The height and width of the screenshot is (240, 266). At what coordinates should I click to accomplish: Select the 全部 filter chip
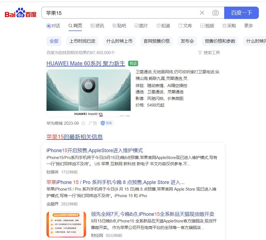point(54,41)
